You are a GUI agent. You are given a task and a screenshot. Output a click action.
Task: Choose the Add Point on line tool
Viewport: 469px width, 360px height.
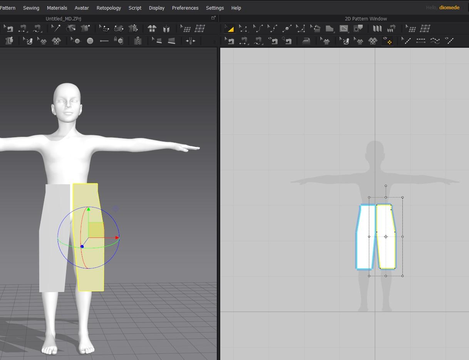point(286,29)
